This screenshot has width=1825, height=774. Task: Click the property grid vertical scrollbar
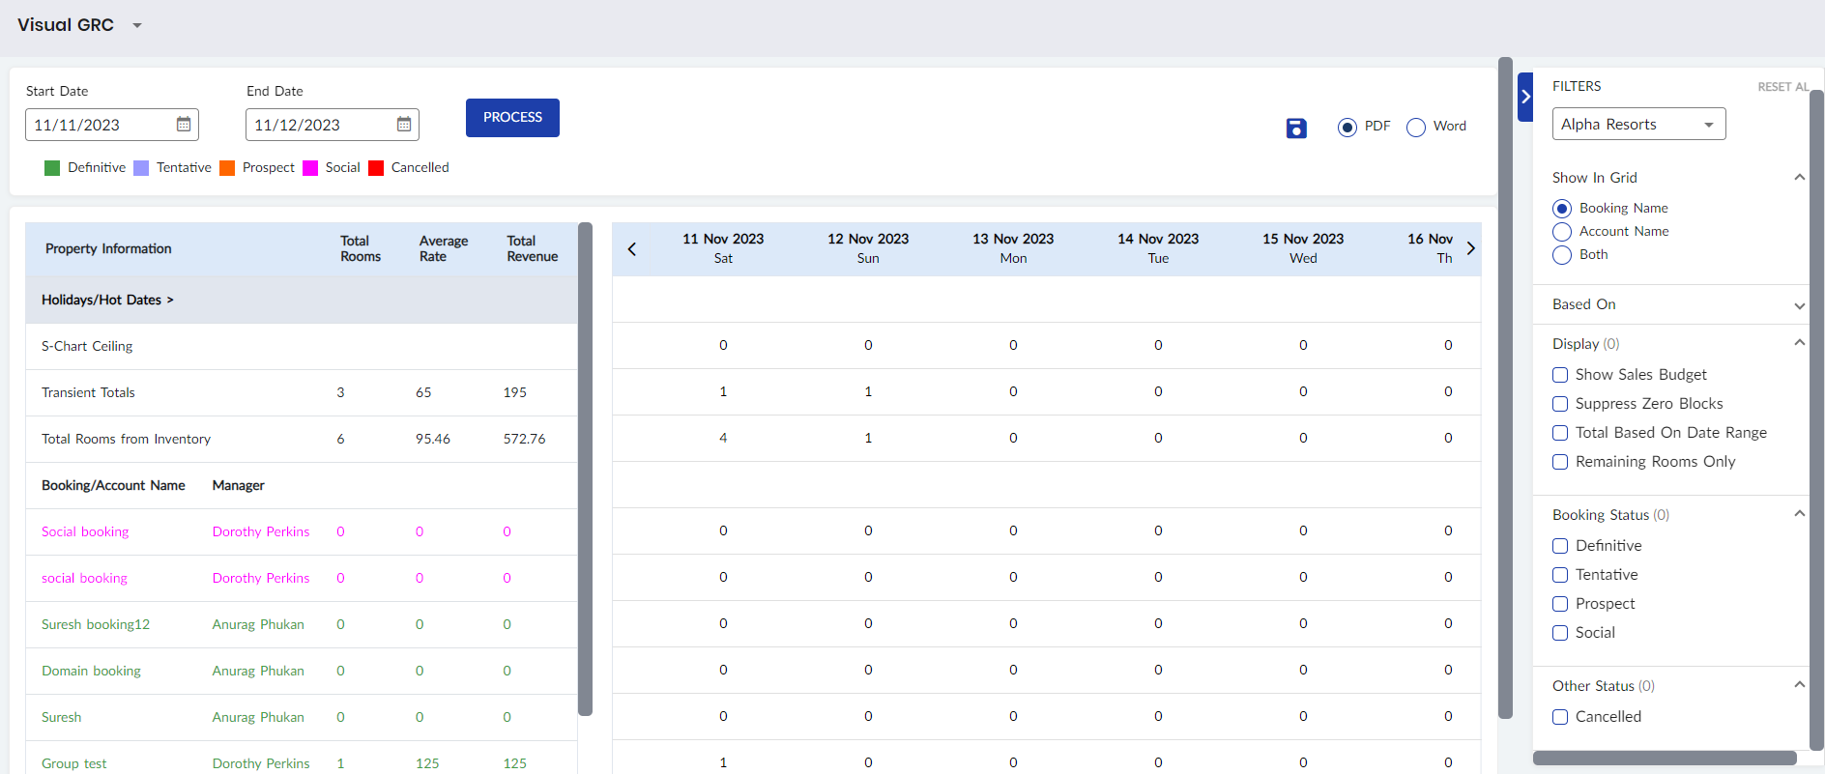585,469
